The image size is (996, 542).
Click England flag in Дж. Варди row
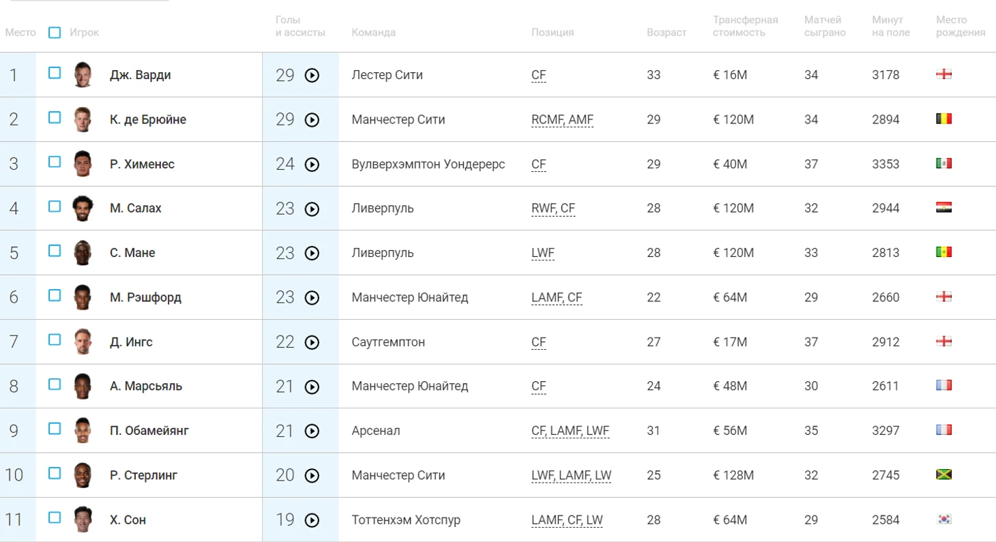point(944,74)
